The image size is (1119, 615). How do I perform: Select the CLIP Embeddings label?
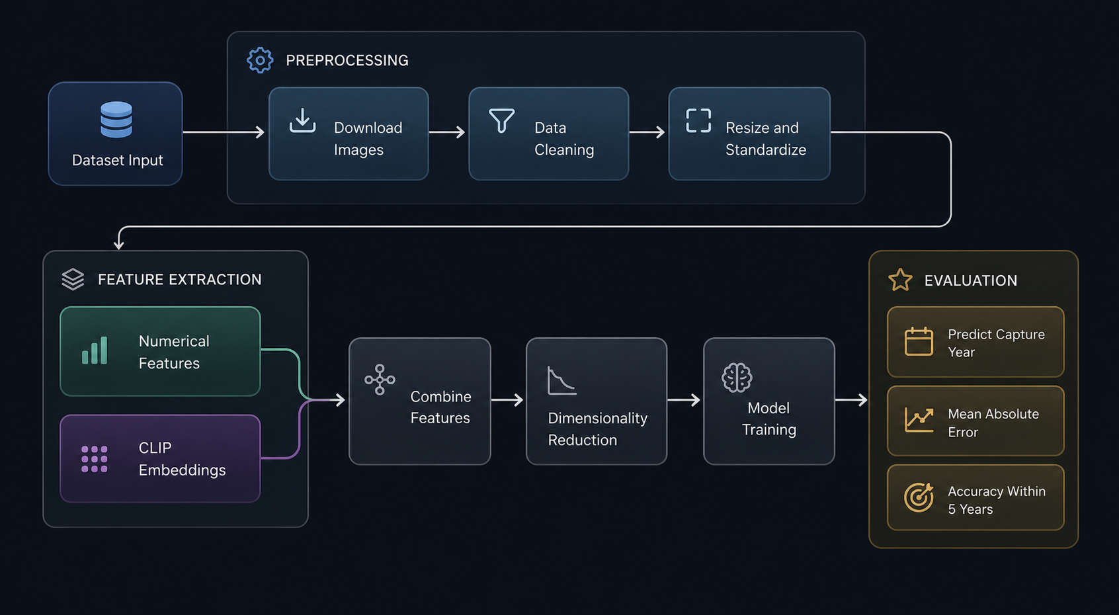pyautogui.click(x=182, y=458)
